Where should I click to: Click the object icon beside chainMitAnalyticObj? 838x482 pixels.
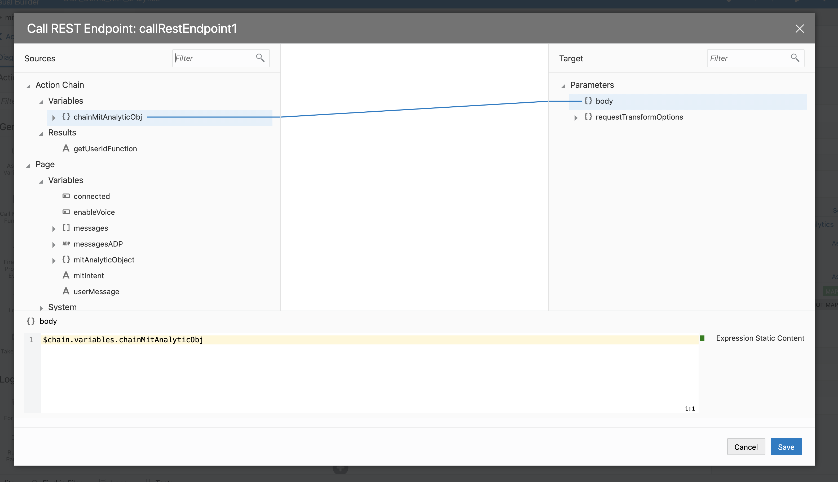click(66, 117)
